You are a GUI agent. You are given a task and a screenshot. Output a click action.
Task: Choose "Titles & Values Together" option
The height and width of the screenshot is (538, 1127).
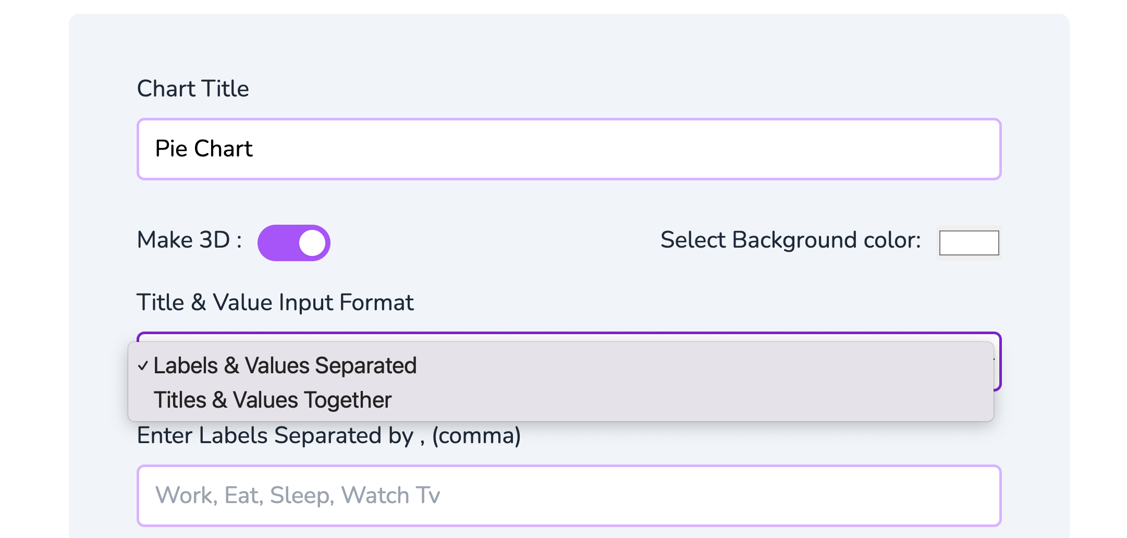272,400
